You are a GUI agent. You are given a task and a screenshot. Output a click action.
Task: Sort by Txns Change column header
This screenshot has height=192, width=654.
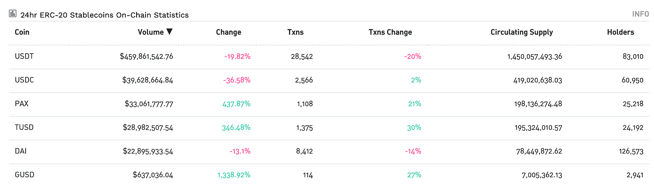coord(390,32)
